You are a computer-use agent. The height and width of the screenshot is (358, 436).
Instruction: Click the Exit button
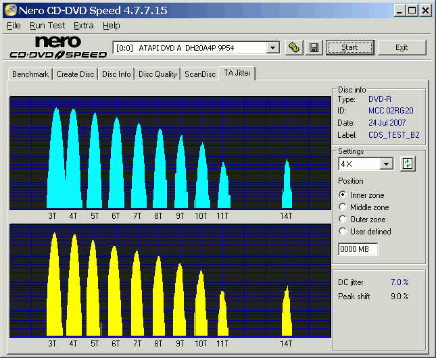pyautogui.click(x=402, y=47)
